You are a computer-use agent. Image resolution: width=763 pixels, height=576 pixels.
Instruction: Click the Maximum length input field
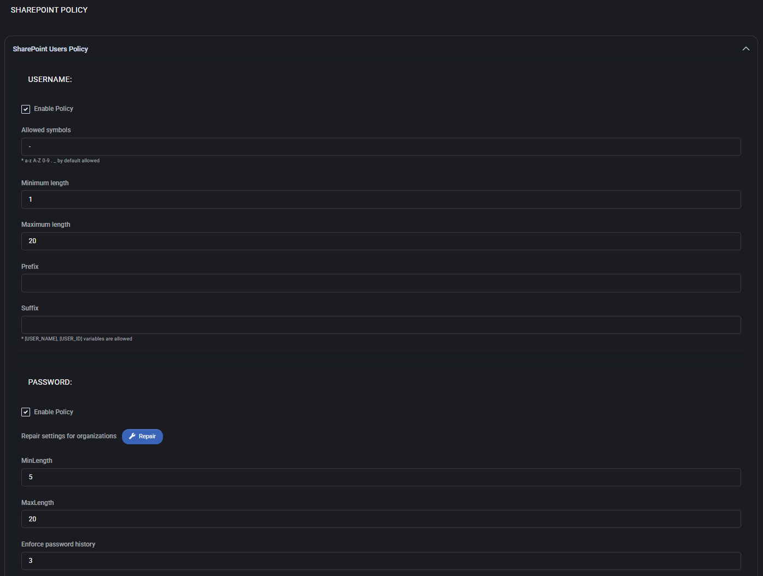[381, 241]
